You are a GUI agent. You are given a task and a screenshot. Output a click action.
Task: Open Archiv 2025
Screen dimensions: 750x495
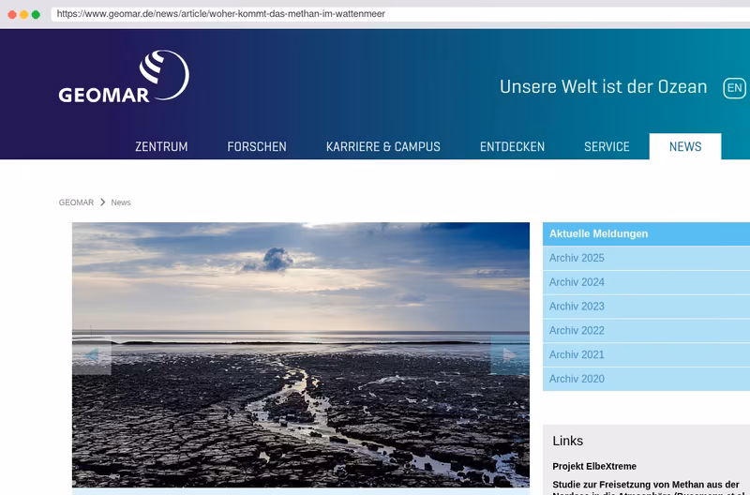pos(646,258)
